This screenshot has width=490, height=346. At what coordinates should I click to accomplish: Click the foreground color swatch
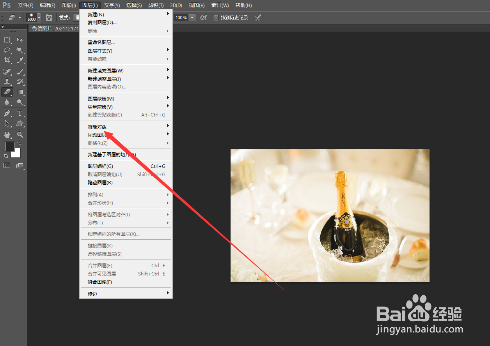coord(9,147)
